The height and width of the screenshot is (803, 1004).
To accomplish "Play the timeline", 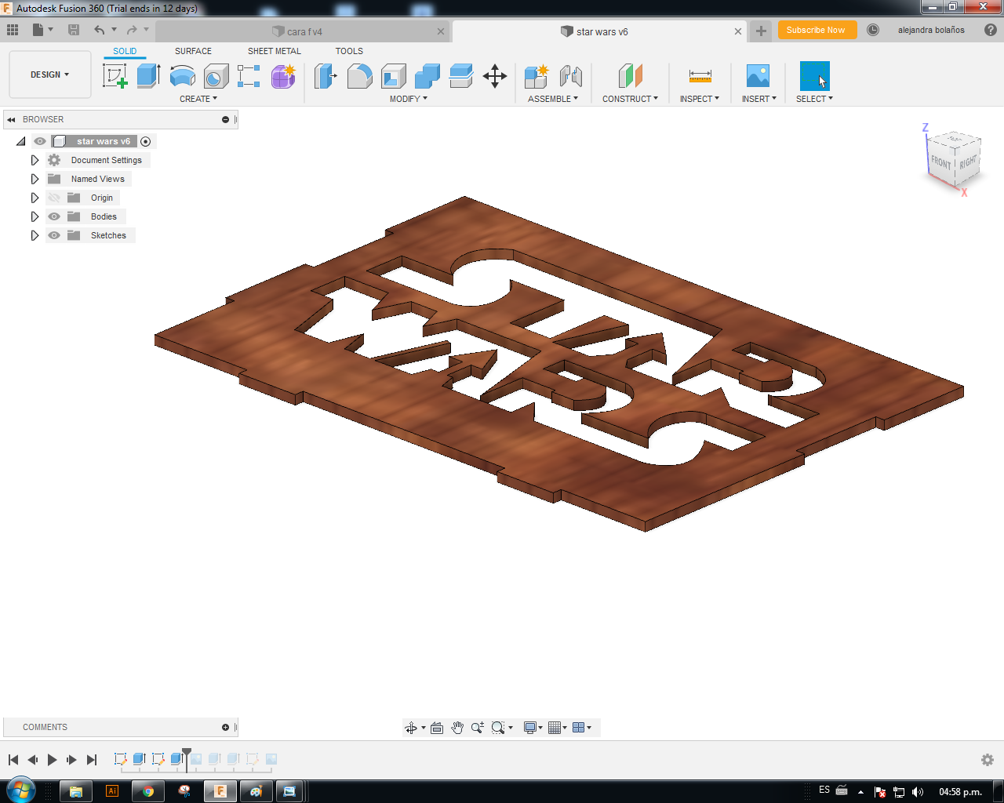I will 52,759.
